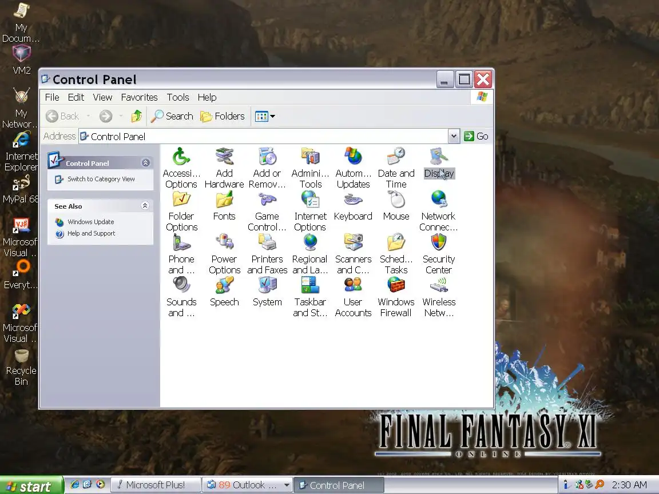Open the Tools menu

pyautogui.click(x=178, y=97)
